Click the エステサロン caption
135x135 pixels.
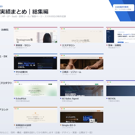tap(68, 45)
